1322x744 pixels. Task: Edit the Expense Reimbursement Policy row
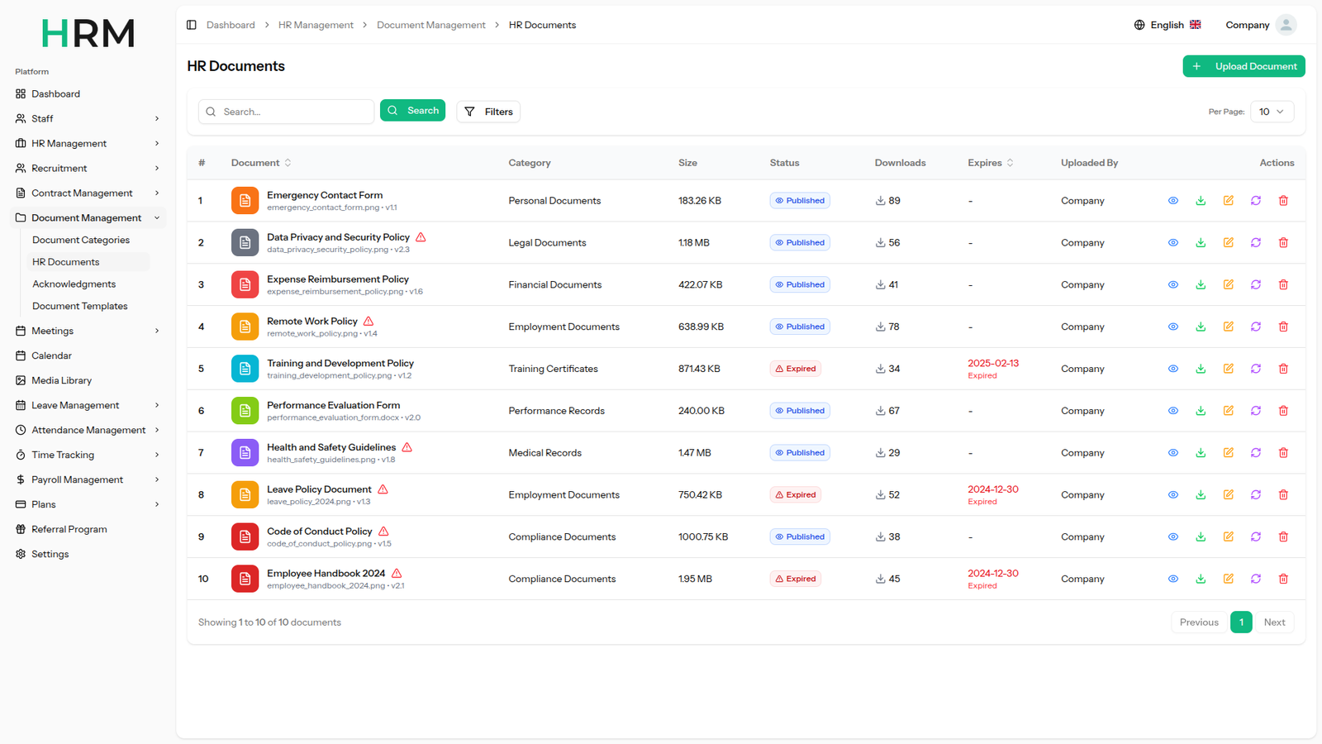pyautogui.click(x=1228, y=284)
